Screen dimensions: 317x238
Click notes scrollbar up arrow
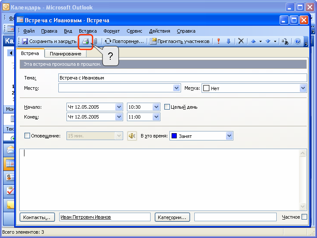[x=303, y=153]
